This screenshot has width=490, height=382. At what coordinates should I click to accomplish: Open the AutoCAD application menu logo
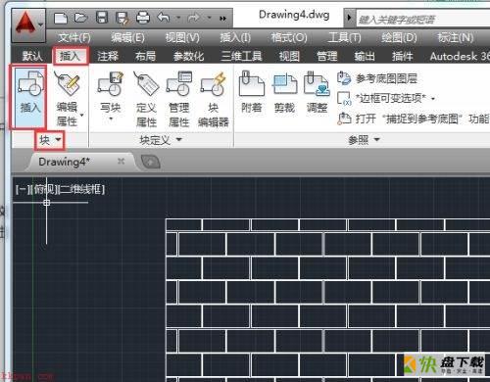(25, 24)
